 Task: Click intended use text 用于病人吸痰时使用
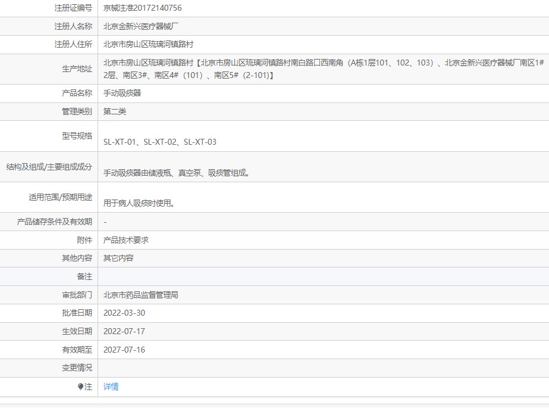tap(139, 203)
